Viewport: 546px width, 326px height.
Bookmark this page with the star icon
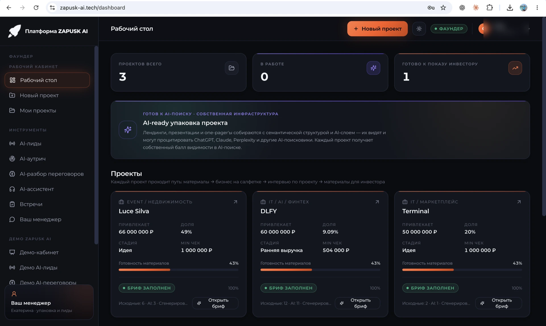pyautogui.click(x=443, y=8)
